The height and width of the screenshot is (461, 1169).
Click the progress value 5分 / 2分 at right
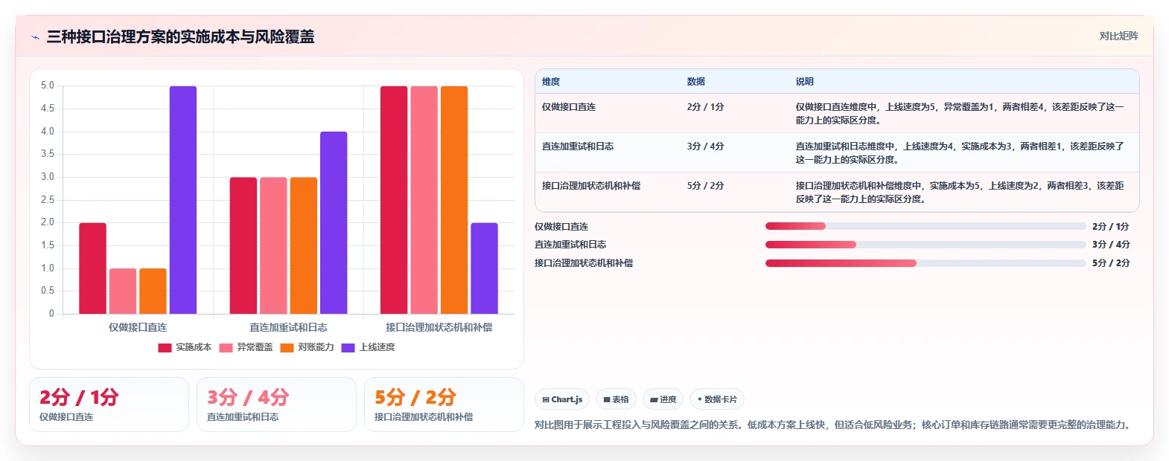pos(1110,263)
